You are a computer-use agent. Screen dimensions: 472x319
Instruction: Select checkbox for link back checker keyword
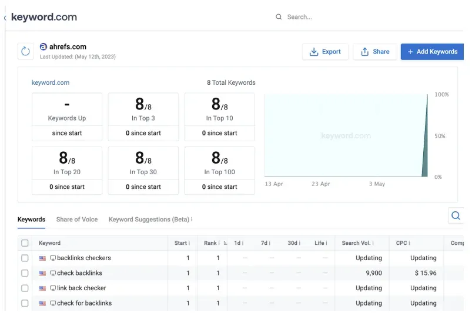25,288
